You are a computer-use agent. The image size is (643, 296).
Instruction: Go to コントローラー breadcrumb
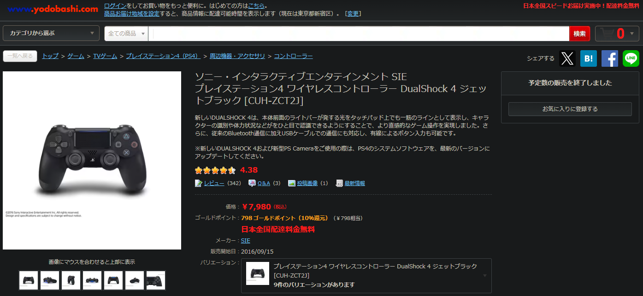(293, 56)
